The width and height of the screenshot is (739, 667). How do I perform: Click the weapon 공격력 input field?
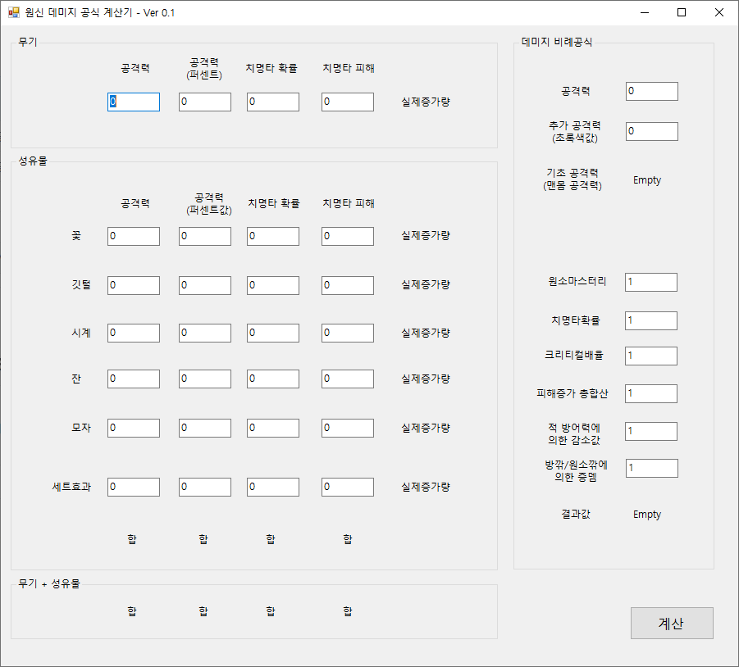[x=133, y=102]
